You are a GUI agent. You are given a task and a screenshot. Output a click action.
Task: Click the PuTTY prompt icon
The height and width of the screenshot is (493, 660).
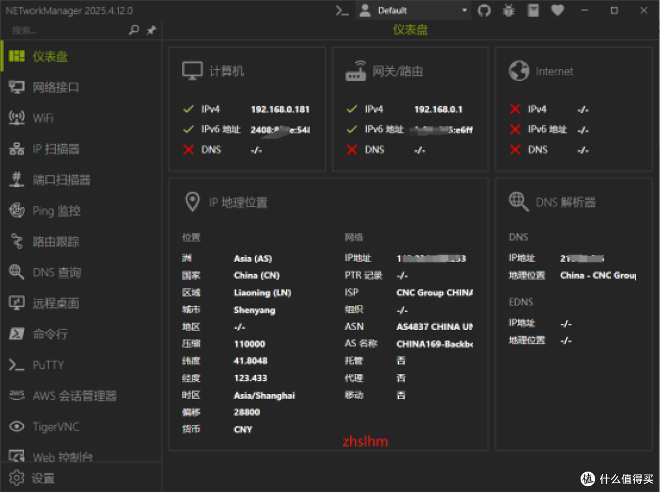pos(17,365)
